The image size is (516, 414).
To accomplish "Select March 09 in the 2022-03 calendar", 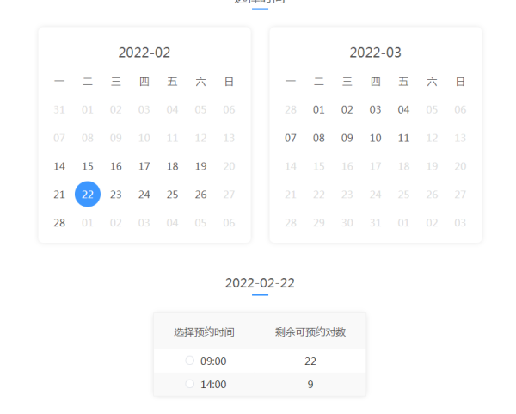I will point(347,138).
